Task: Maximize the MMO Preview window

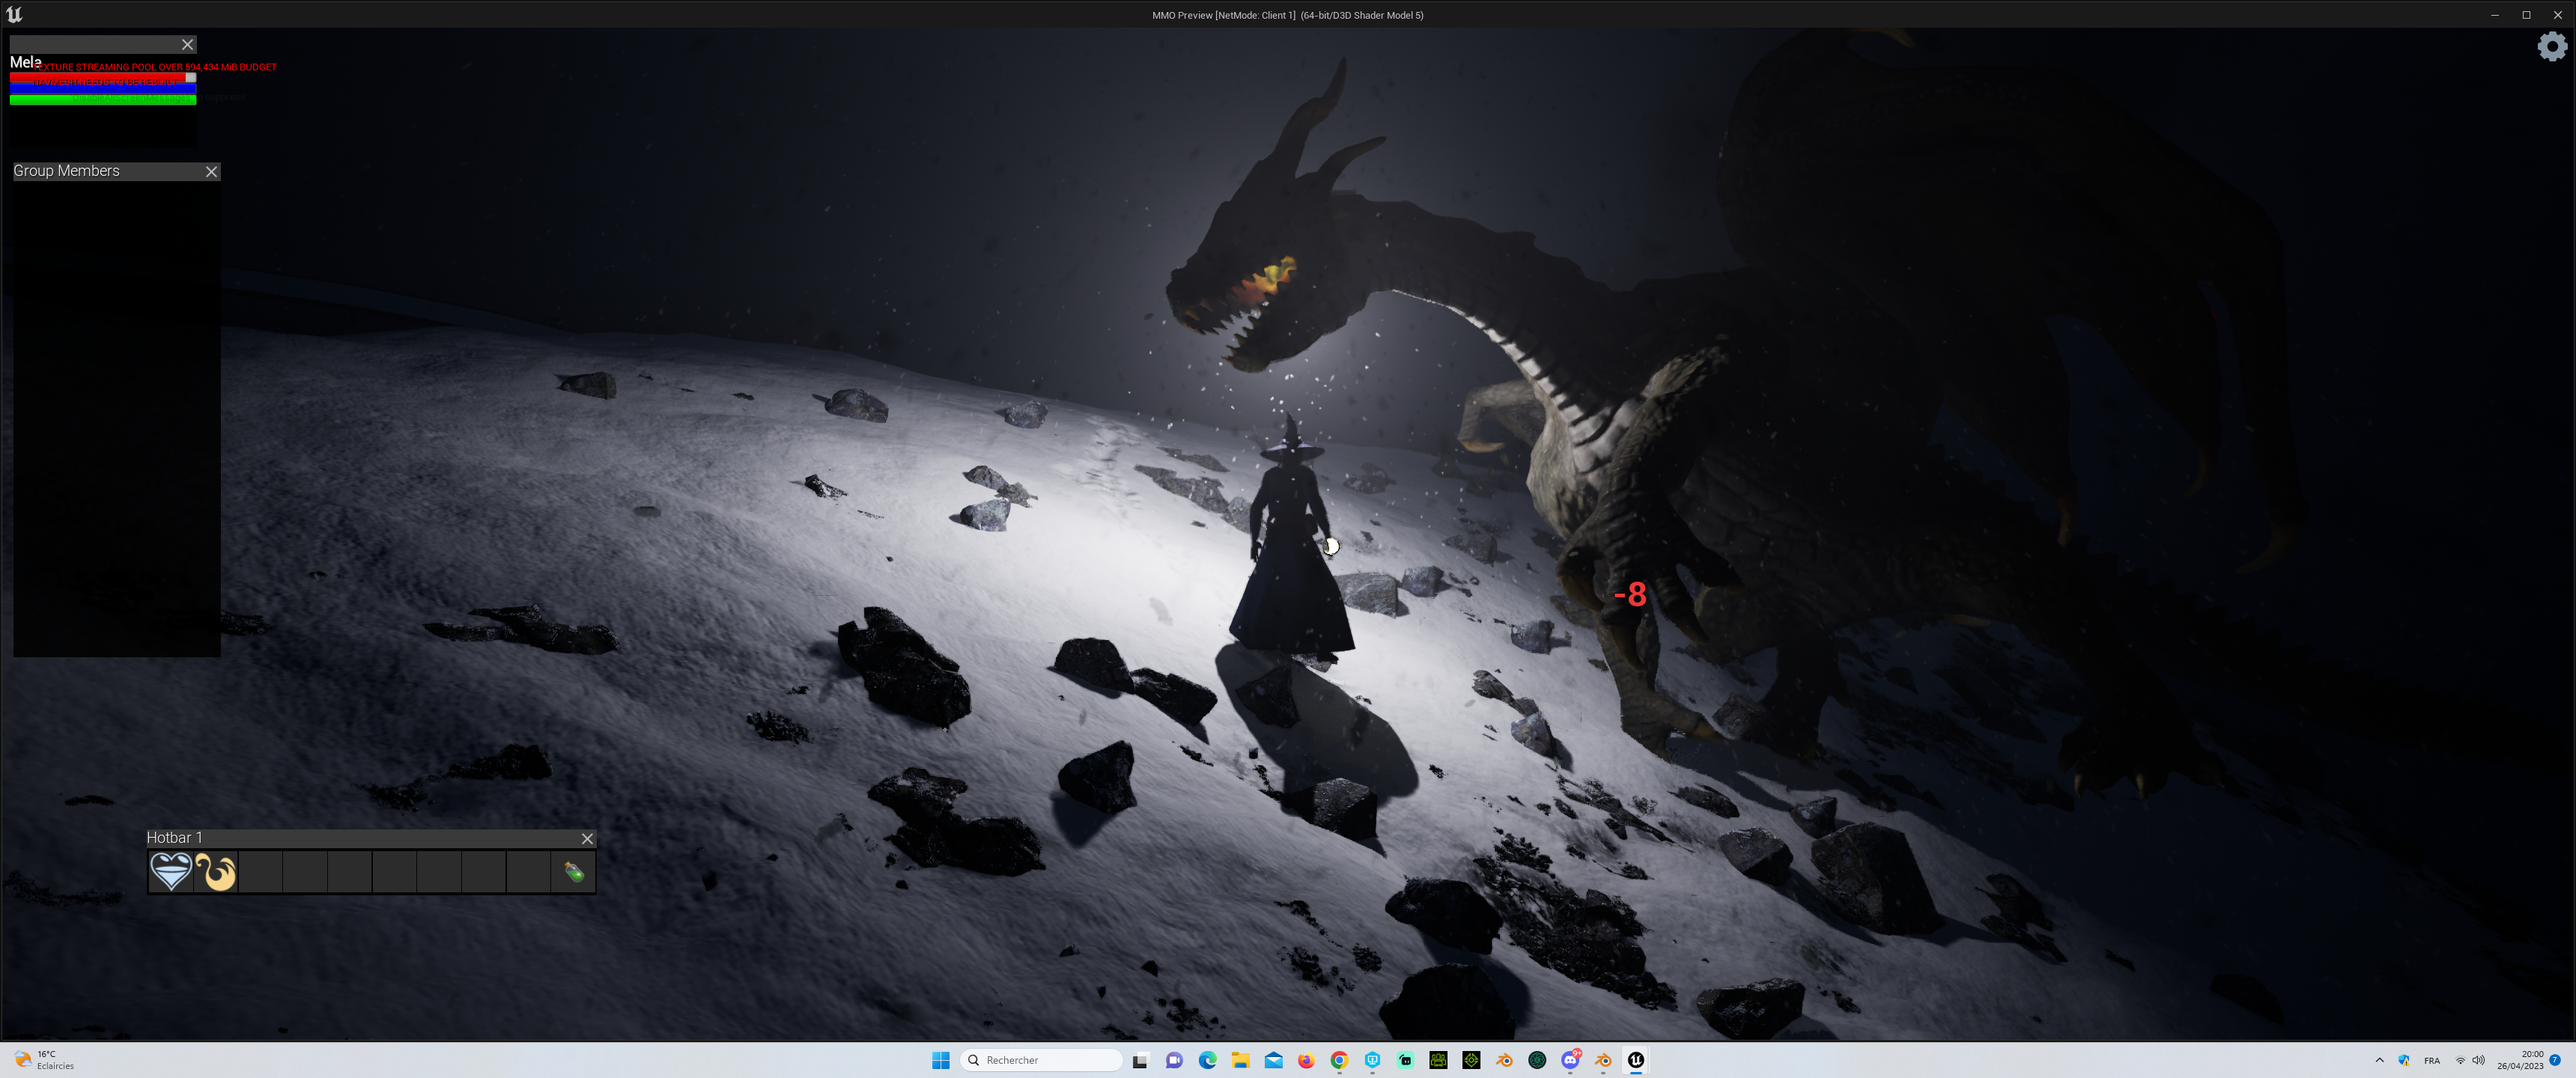Action: click(2526, 14)
